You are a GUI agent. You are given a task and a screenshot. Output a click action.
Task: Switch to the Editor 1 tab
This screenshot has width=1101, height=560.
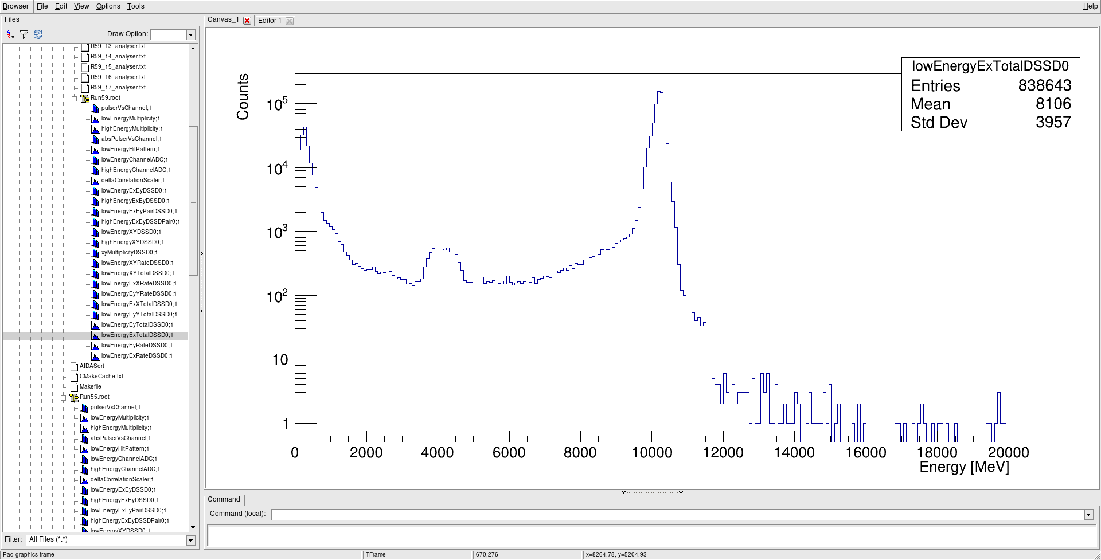click(x=270, y=21)
